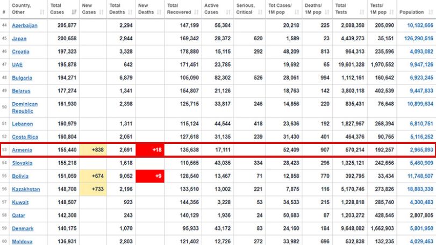The height and width of the screenshot is (245, 436).
Task: Select Kuwait total cases 148,507
Action: tap(67, 202)
